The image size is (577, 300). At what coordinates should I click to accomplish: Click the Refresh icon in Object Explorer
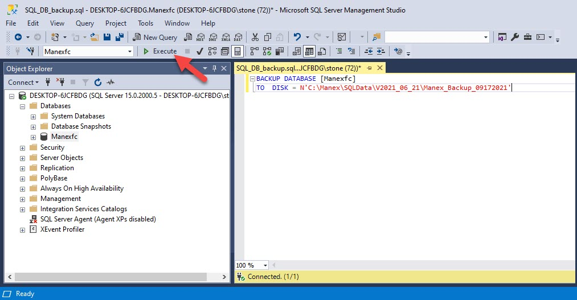97,82
